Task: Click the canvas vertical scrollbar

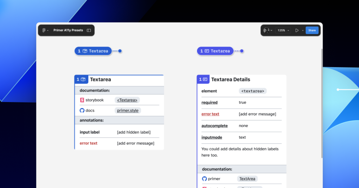Action: click(x=321, y=105)
